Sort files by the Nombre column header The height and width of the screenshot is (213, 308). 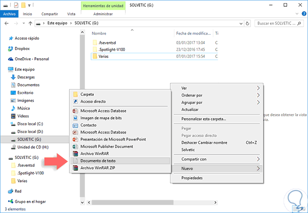99,33
